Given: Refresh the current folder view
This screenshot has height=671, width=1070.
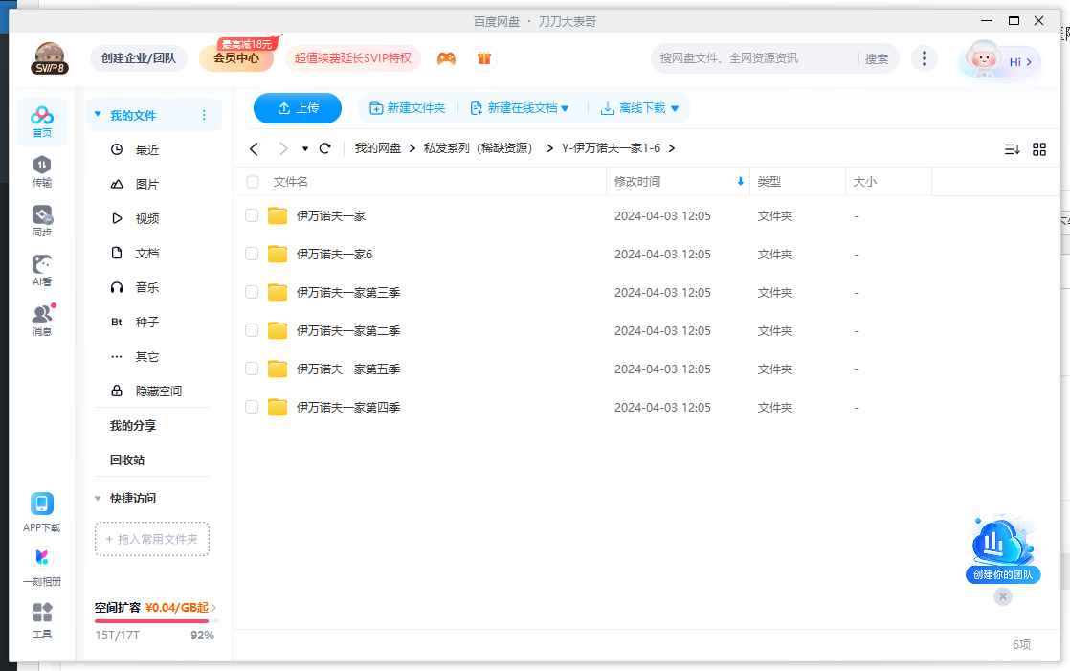Looking at the screenshot, I should [x=324, y=148].
